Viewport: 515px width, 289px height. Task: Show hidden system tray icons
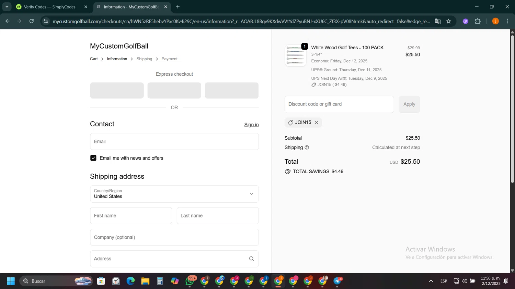click(x=431, y=281)
